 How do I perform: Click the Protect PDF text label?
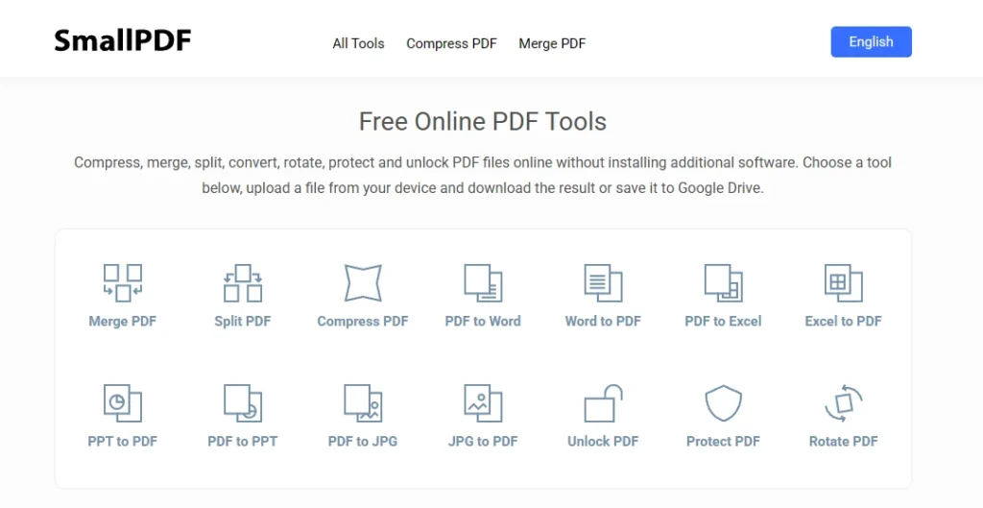pyautogui.click(x=724, y=442)
